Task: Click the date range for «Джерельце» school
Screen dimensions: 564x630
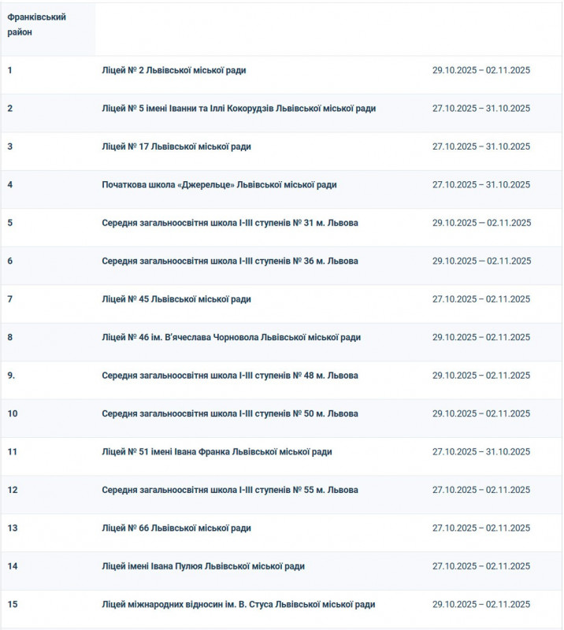Action: click(x=481, y=185)
